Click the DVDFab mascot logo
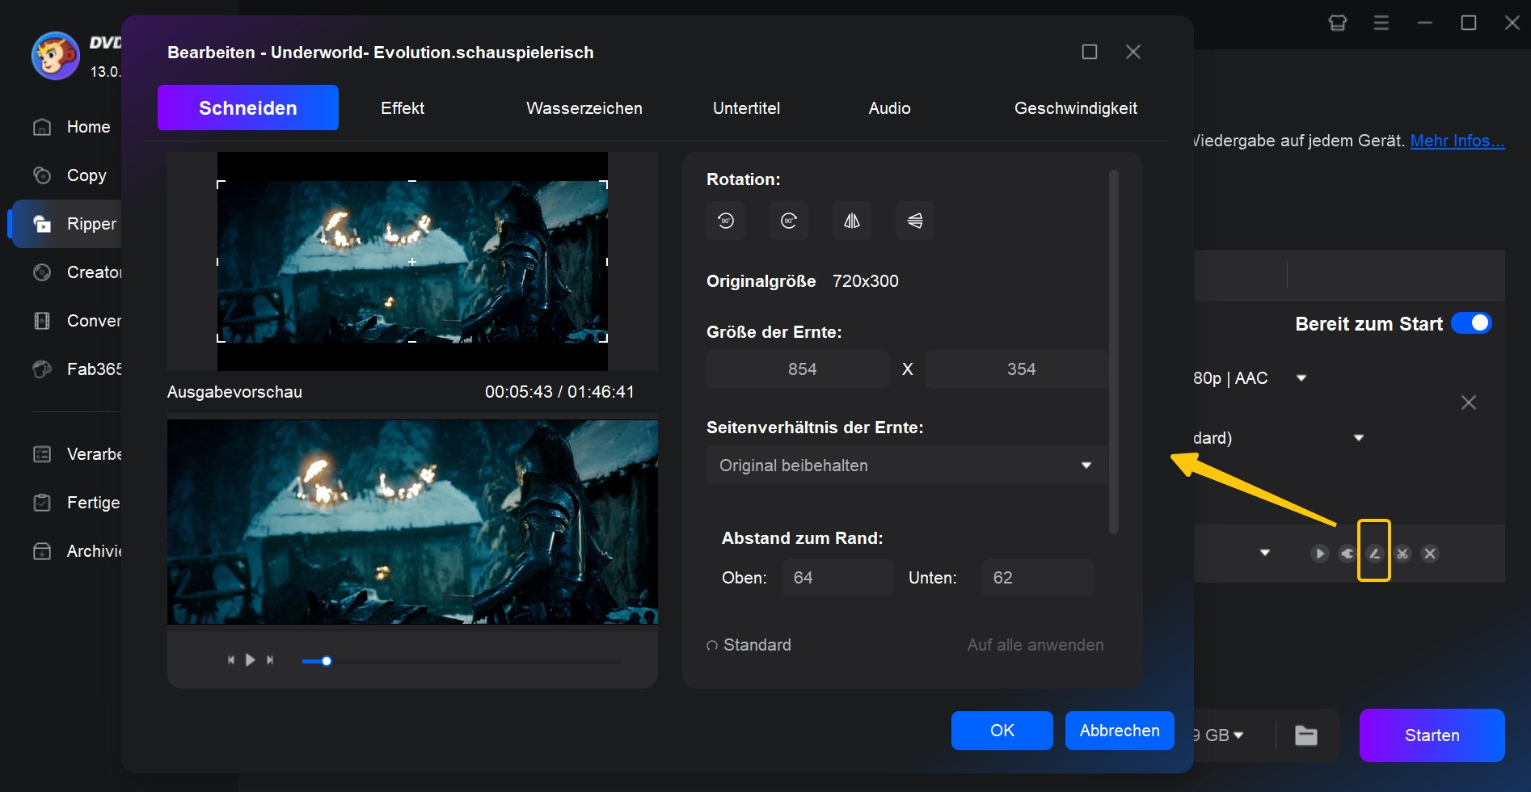This screenshot has width=1531, height=792. (55, 56)
